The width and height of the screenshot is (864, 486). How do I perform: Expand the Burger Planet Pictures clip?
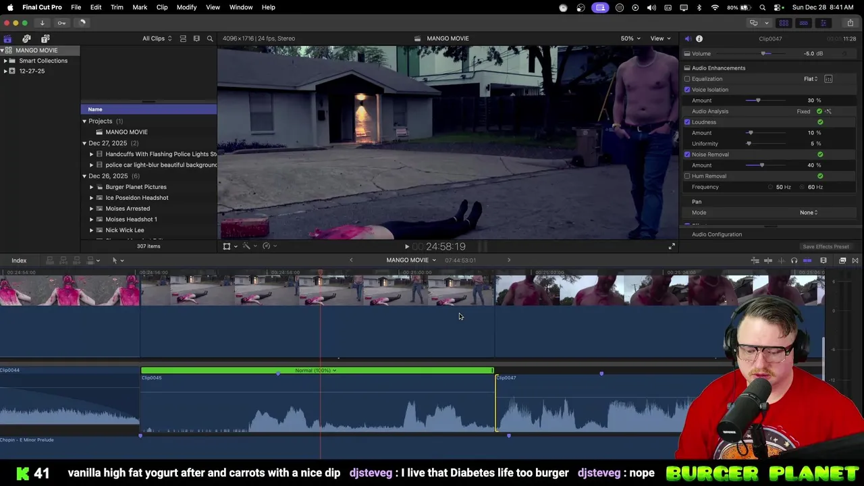point(92,187)
